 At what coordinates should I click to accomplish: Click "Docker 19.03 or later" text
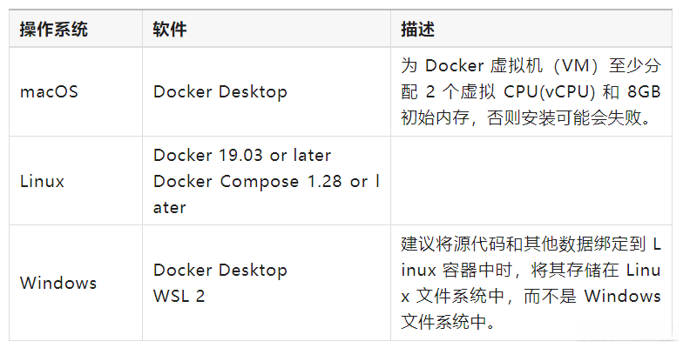pos(241,156)
